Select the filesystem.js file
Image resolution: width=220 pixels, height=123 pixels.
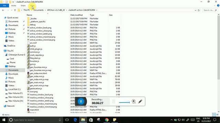pyautogui.click(x=35, y=58)
